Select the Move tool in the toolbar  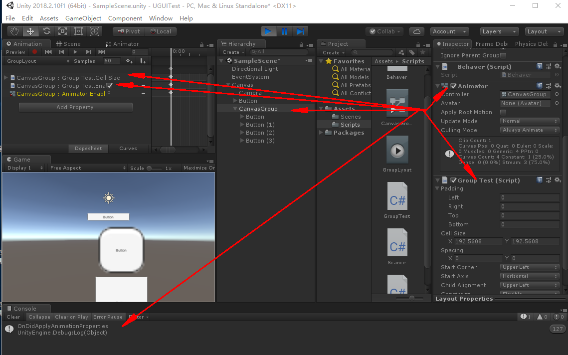[x=30, y=31]
